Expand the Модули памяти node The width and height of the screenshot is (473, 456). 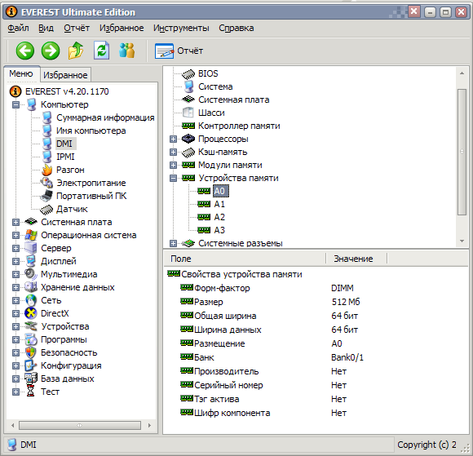tap(173, 165)
